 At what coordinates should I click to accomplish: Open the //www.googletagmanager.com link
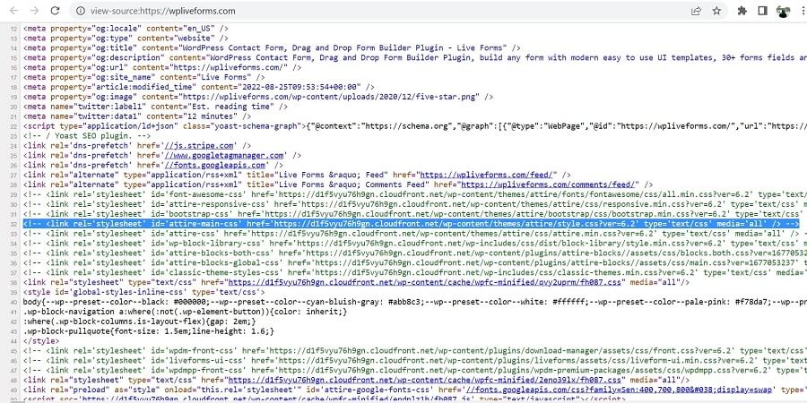pyautogui.click(x=224, y=155)
